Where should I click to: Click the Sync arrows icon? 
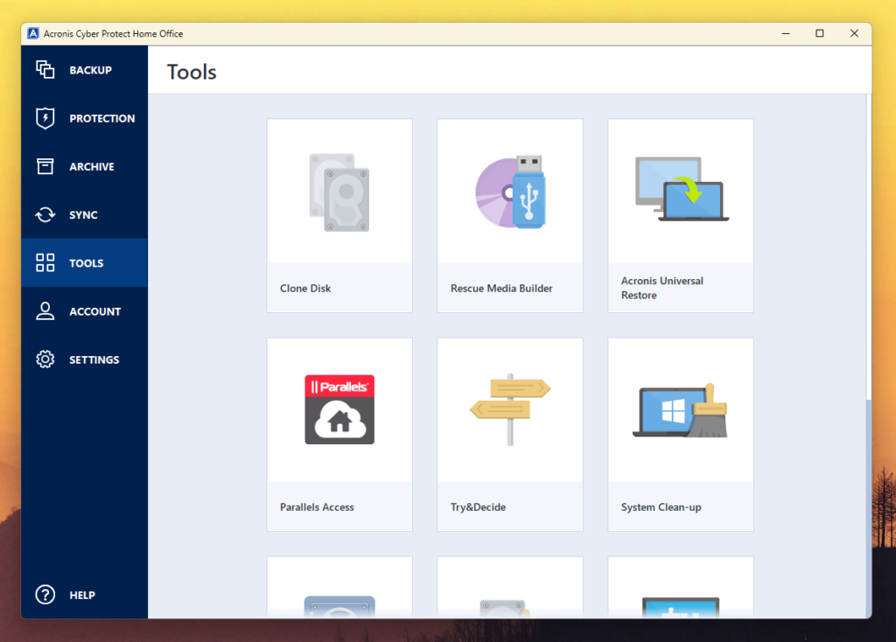[45, 215]
